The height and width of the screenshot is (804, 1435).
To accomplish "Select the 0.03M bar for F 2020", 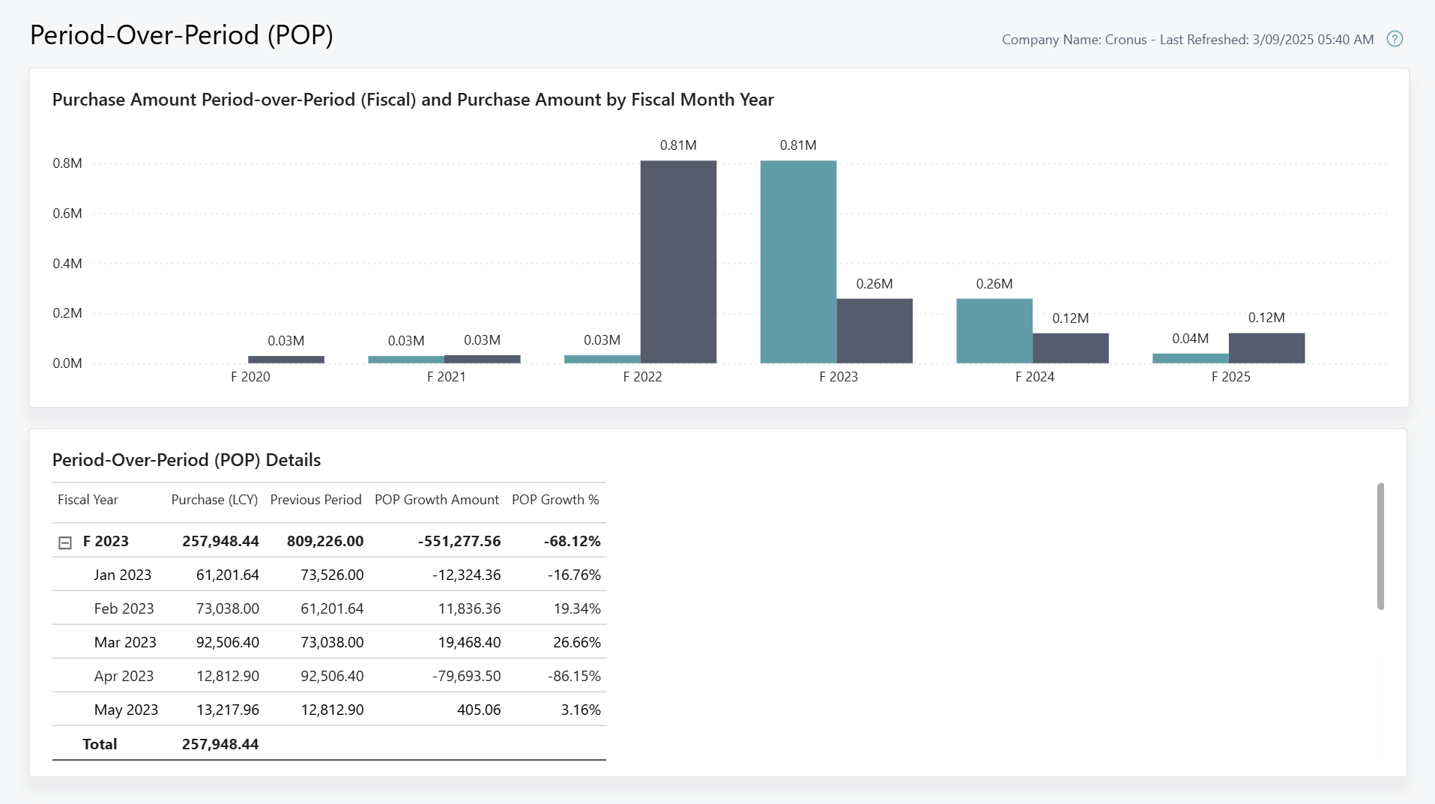I will 286,358.
